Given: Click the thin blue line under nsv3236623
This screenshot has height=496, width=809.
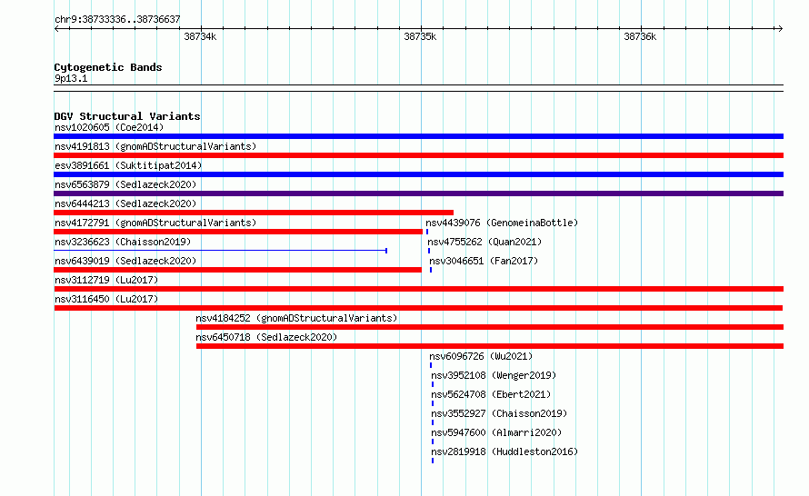Looking at the screenshot, I should point(220,251).
